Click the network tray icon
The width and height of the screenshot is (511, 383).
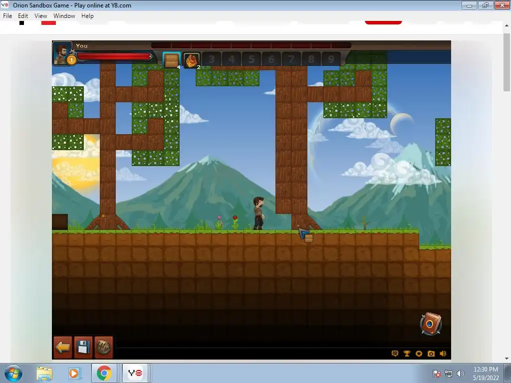coord(449,374)
